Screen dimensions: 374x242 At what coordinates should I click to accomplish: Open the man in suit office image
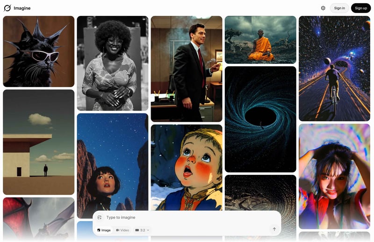[x=187, y=69]
